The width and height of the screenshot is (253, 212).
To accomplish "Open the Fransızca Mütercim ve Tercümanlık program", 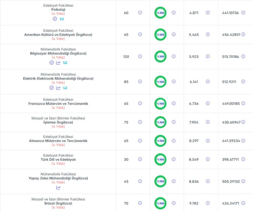I will coord(58,104).
